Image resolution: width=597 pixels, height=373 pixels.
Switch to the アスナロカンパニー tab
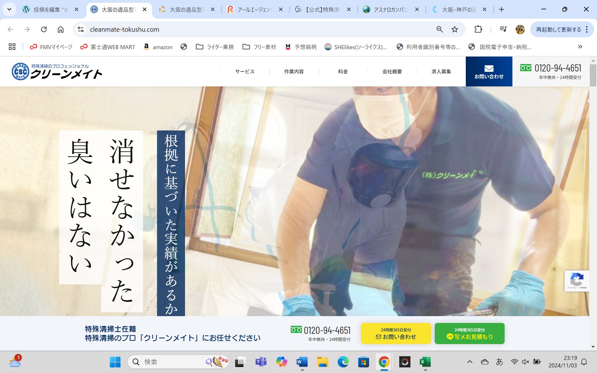tap(390, 10)
